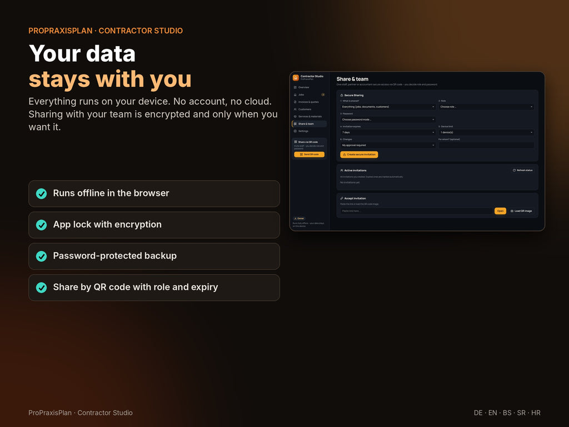Click HR in the footer language list
The image size is (569, 427).
(x=536, y=413)
